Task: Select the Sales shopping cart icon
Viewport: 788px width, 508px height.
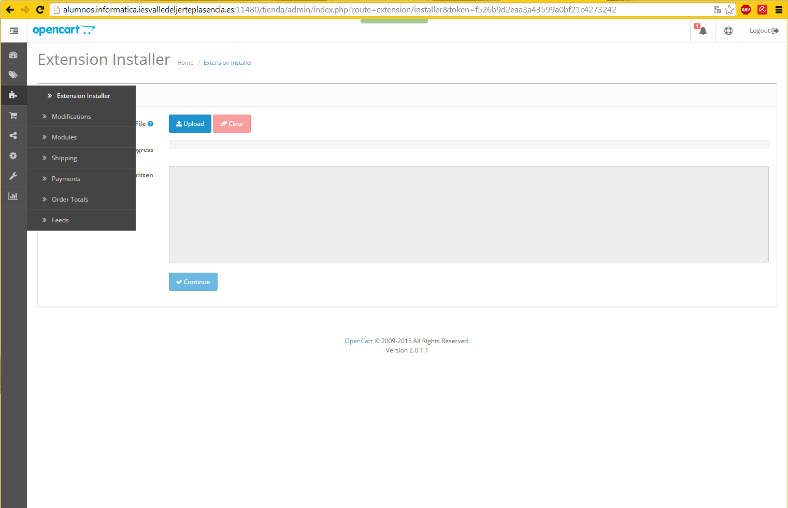Action: tap(13, 116)
